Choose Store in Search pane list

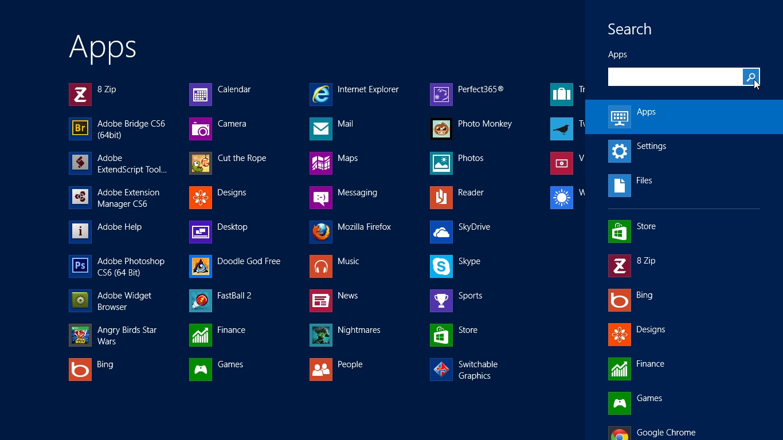684,231
